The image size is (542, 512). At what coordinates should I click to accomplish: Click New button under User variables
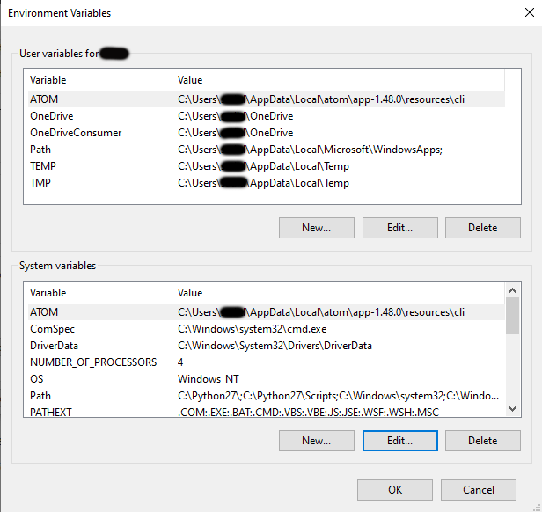click(x=316, y=228)
